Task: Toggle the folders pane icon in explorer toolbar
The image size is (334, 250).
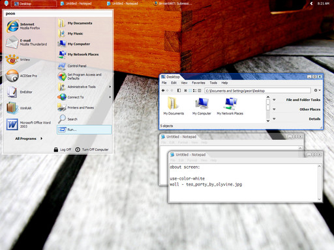Action: coord(179,90)
